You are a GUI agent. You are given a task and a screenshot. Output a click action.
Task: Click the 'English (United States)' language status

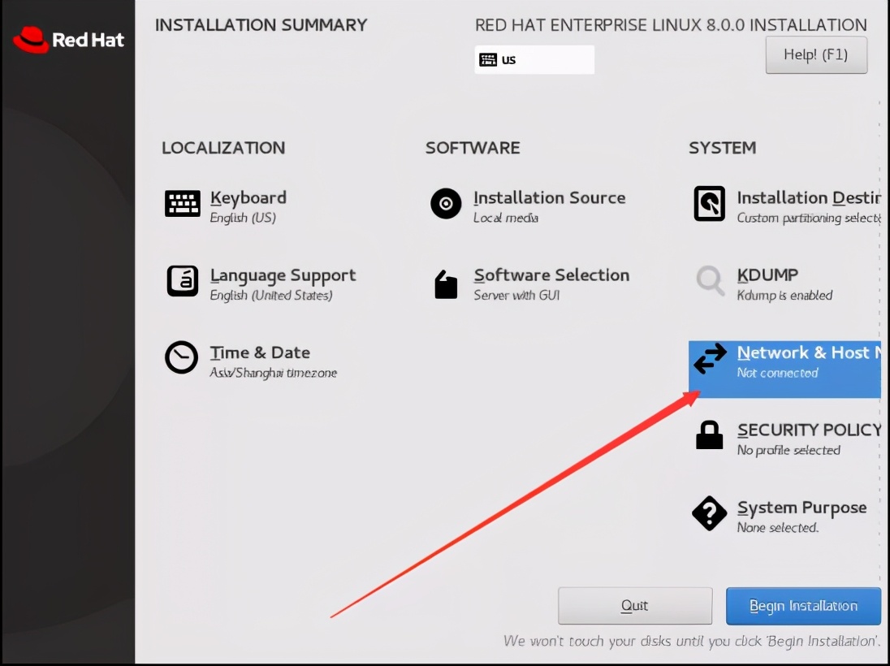271,296
